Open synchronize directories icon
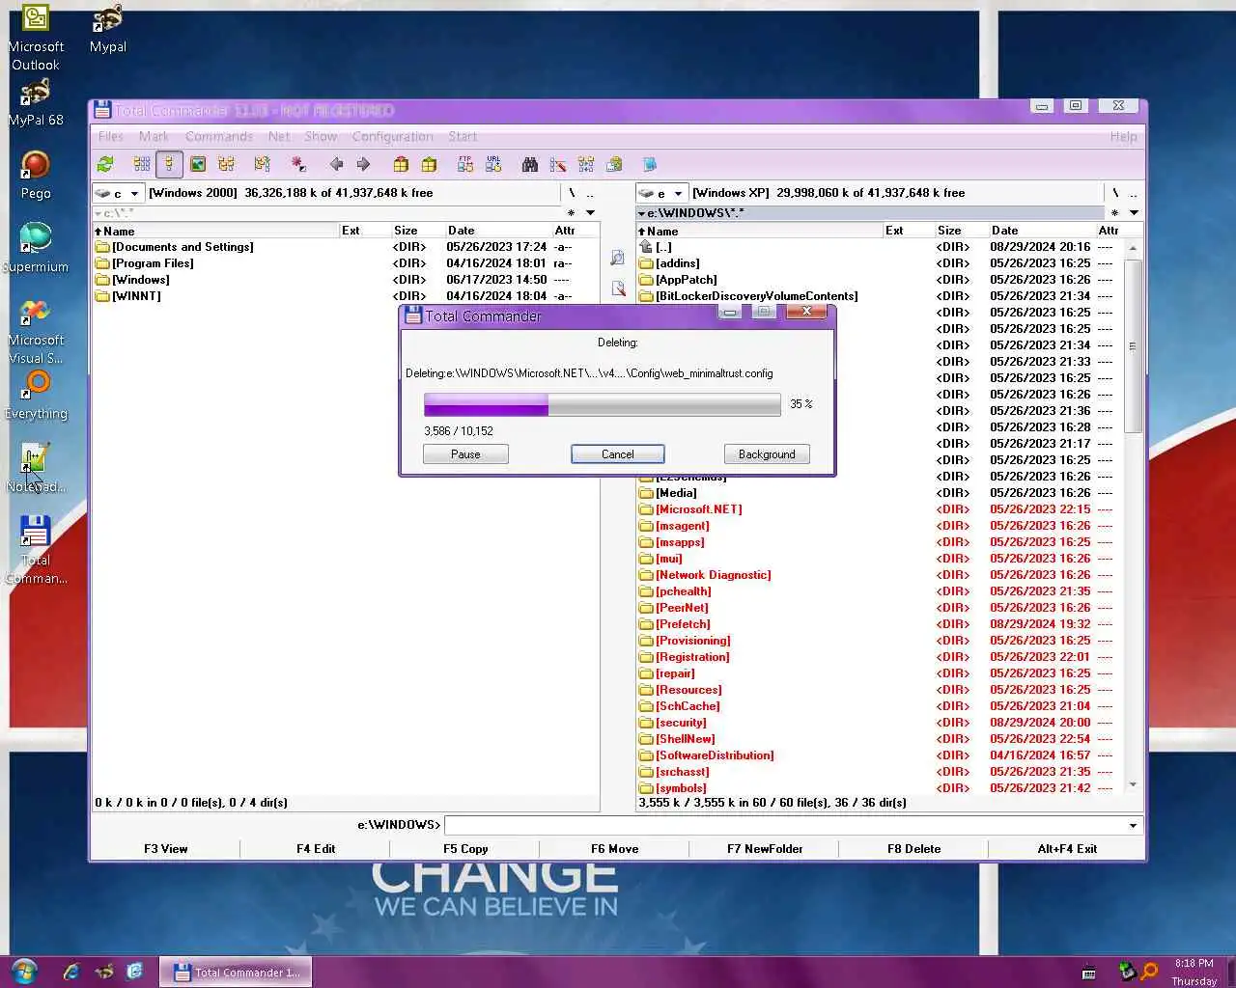Image resolution: width=1236 pixels, height=988 pixels. [586, 165]
